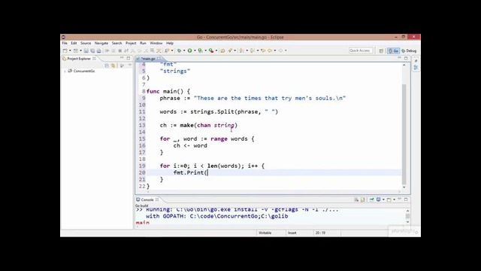The width and height of the screenshot is (481, 271).
Task: Open Project Explorer view menu dropdown
Action: coord(130,65)
